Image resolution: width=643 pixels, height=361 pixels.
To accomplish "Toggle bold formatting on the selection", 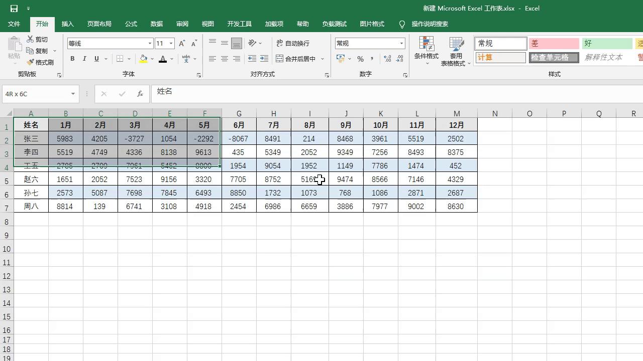I will pyautogui.click(x=72, y=59).
